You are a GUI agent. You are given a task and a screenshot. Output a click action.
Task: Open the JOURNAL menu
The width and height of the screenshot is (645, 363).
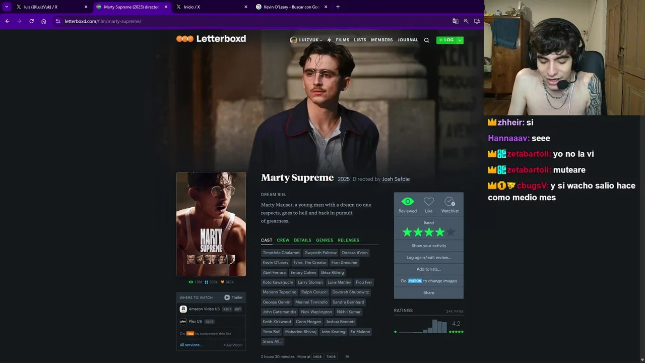tap(408, 40)
